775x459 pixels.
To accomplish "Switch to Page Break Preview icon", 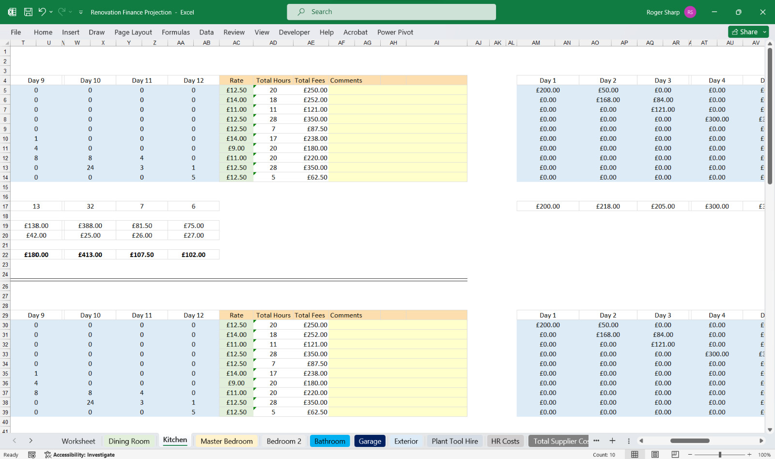I will (675, 454).
